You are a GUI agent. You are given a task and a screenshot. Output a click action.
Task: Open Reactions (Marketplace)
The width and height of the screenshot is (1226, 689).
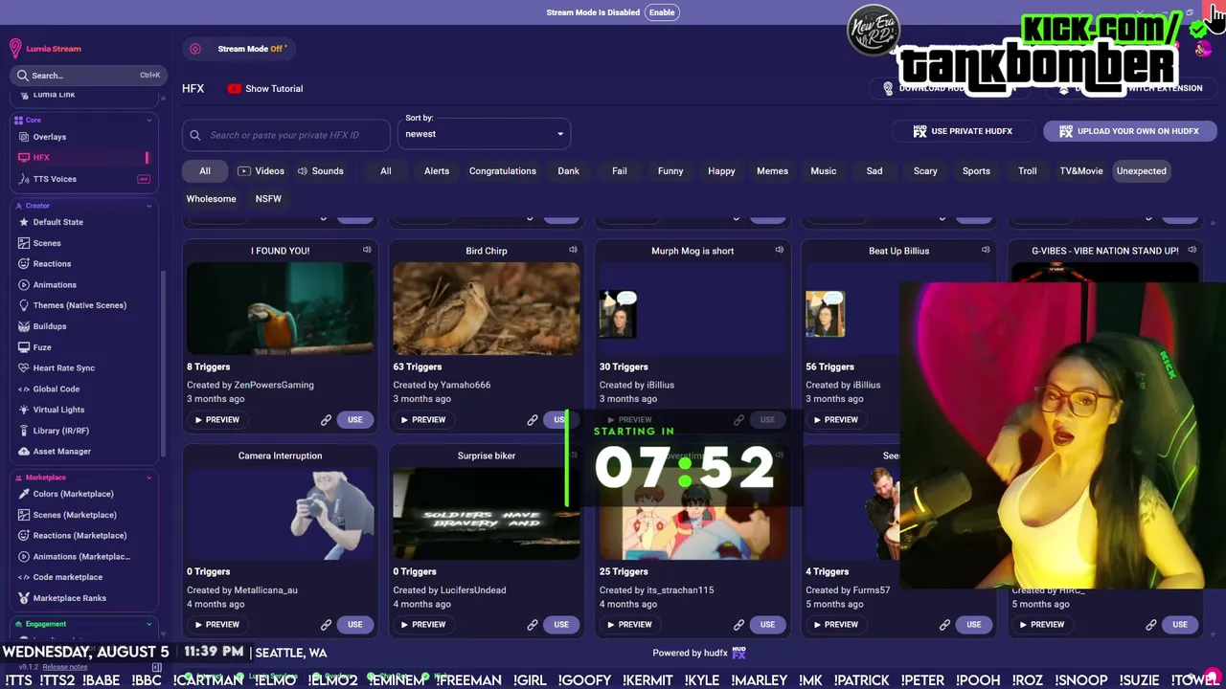[x=79, y=536]
